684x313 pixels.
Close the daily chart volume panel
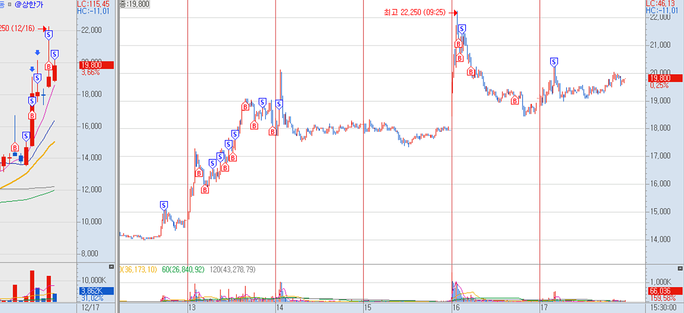111,267
